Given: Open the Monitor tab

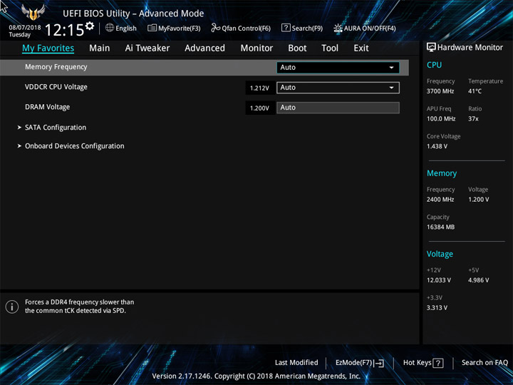Looking at the screenshot, I should point(256,48).
